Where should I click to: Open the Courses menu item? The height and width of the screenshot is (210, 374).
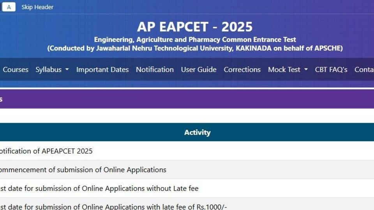(x=16, y=70)
